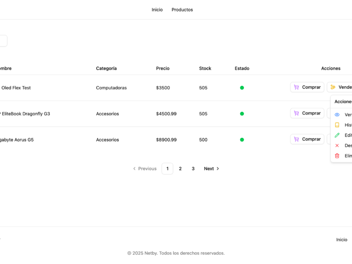This screenshot has width=352, height=264.
Task: Click the green pencil edit icon
Action: [337, 136]
